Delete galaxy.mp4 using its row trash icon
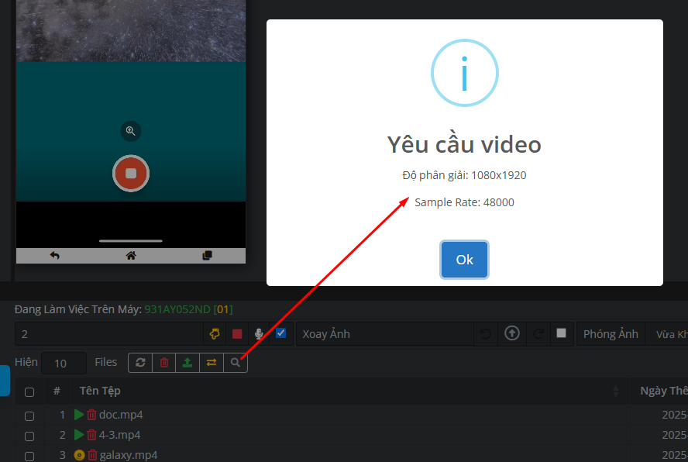This screenshot has height=462, width=688. (x=92, y=455)
